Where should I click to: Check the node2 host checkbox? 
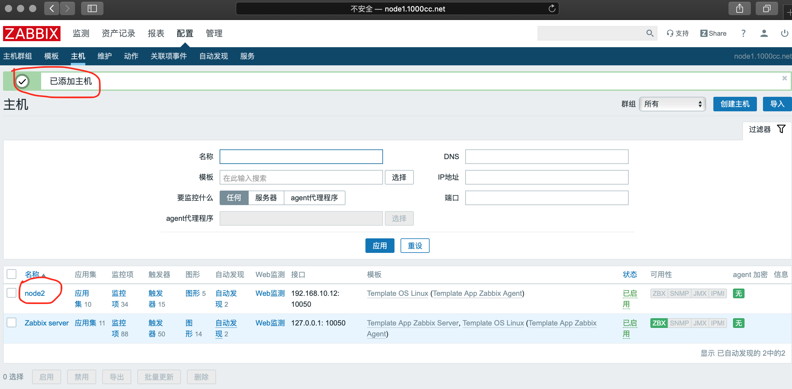click(12, 293)
